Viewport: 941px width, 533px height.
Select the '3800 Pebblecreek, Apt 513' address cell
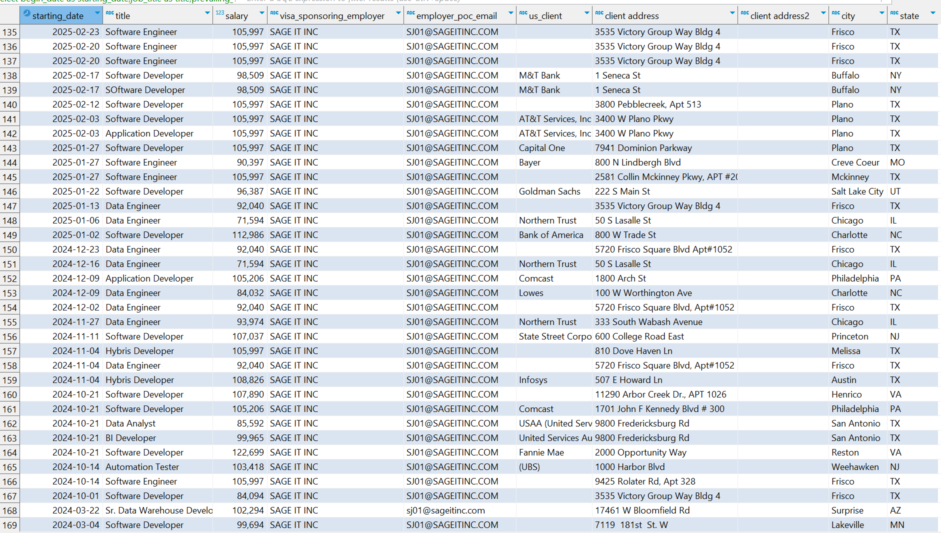pyautogui.click(x=665, y=104)
